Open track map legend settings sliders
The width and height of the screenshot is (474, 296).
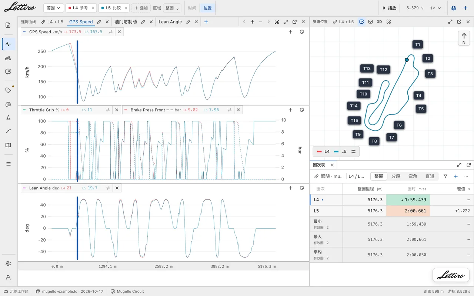click(353, 151)
